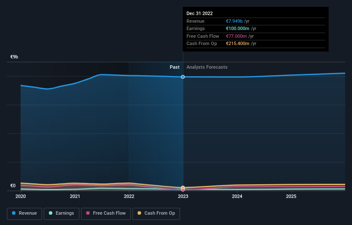Click the Past section label
The height and width of the screenshot is (225, 352).
pos(174,67)
